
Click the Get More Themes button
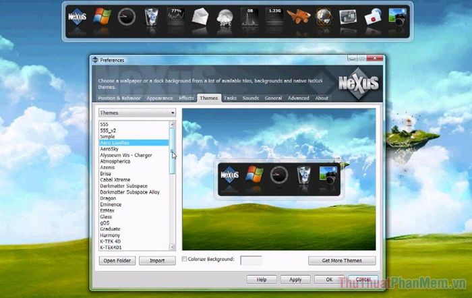(342, 261)
